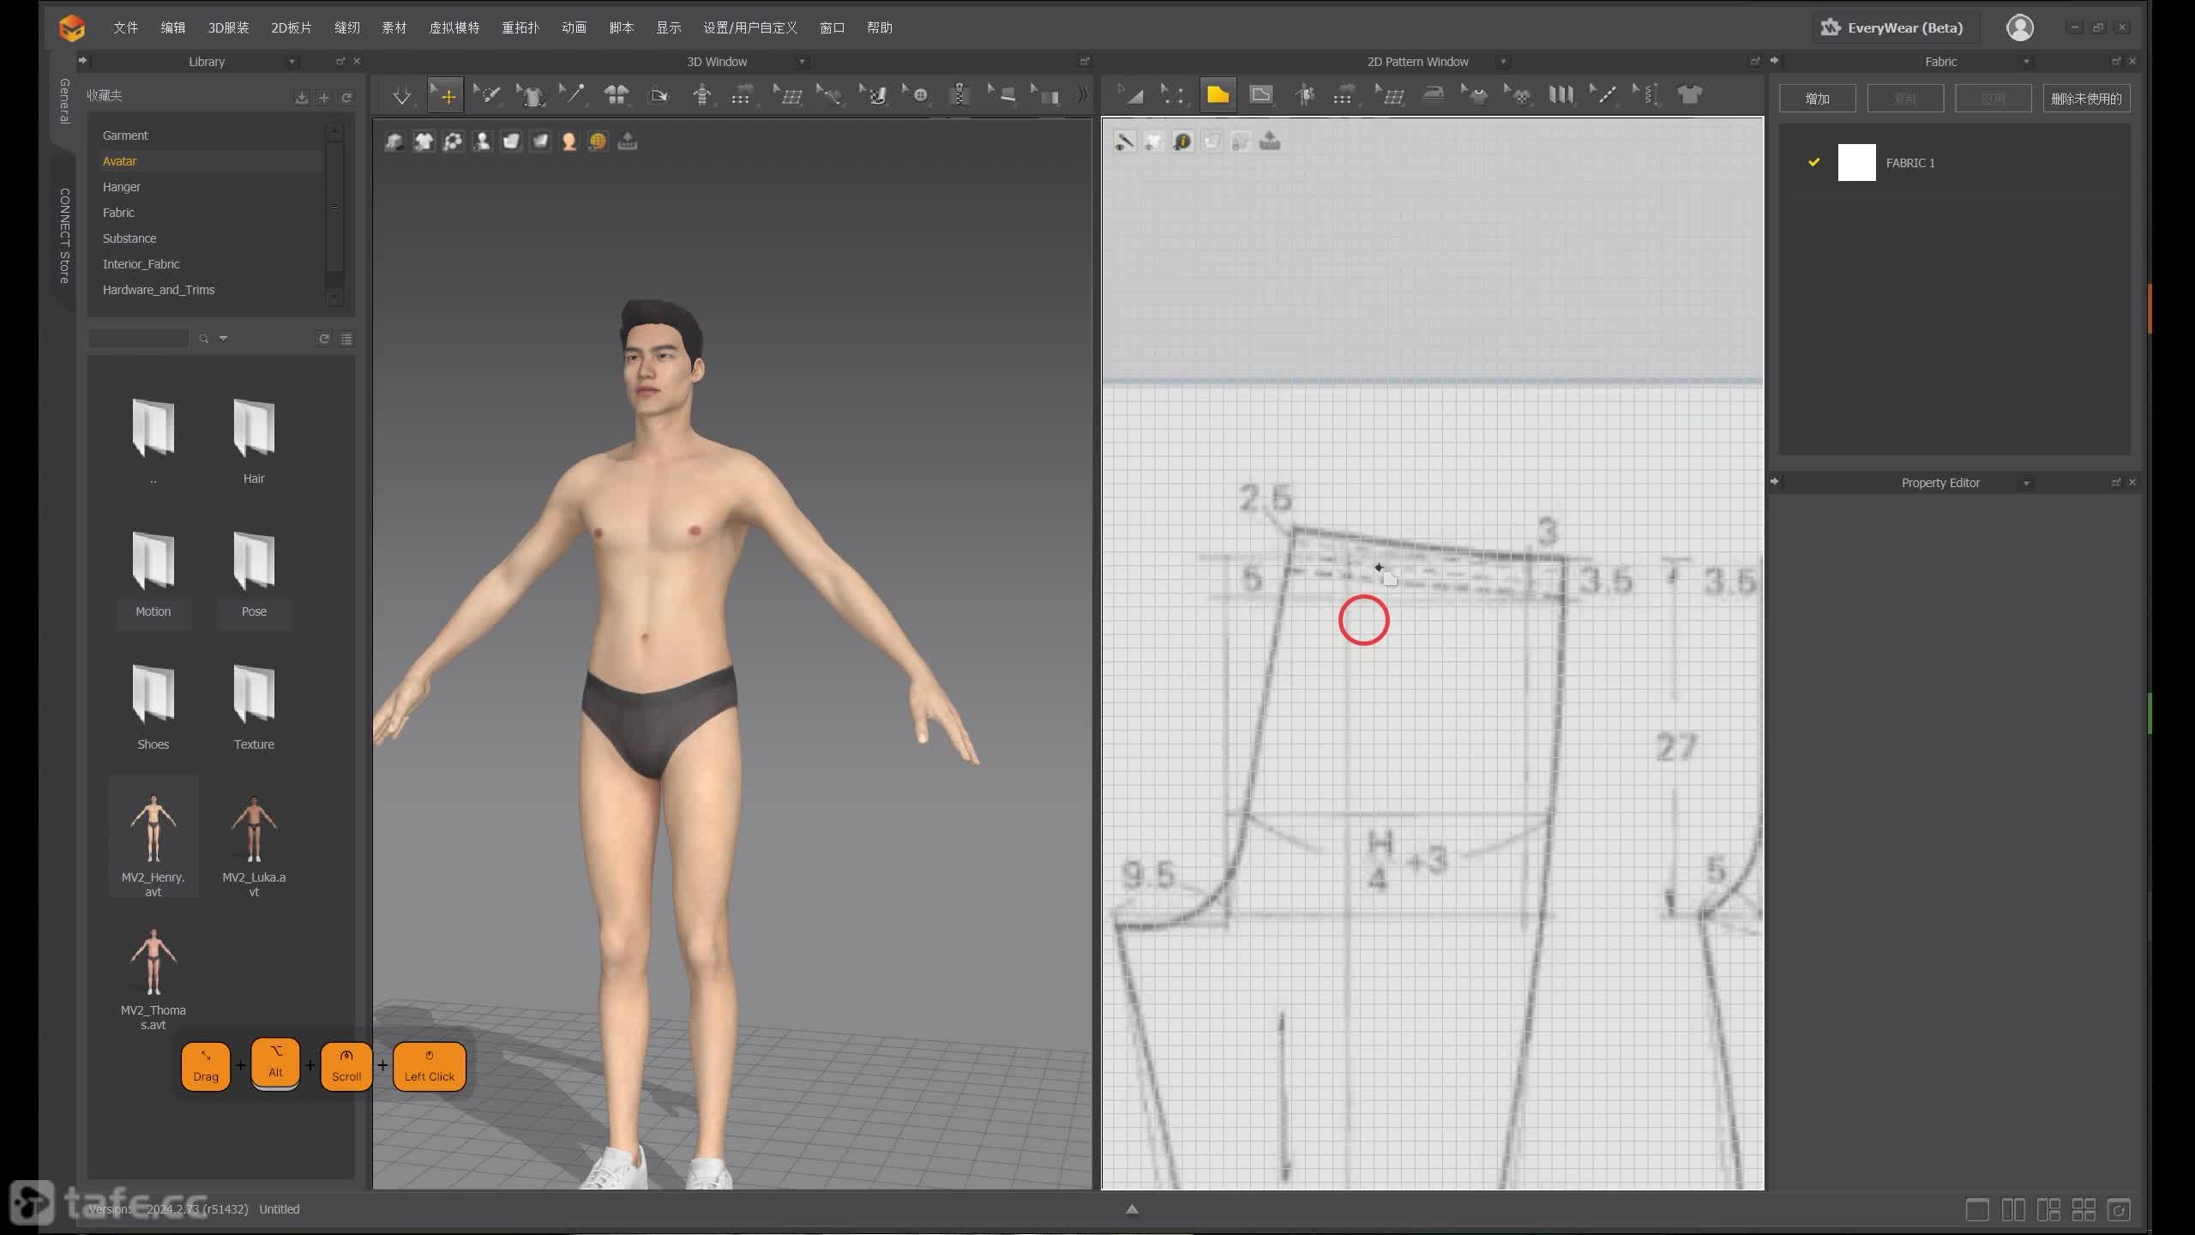Toggle 2D pattern visibility shirt icon
The width and height of the screenshot is (2195, 1235).
(1153, 142)
